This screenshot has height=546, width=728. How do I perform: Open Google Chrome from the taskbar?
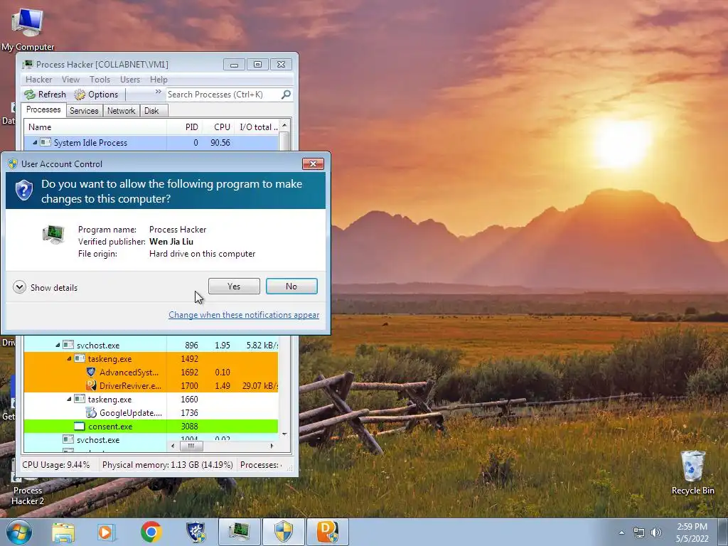tap(151, 532)
